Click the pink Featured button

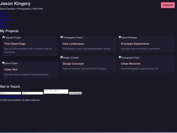click(168, 5)
